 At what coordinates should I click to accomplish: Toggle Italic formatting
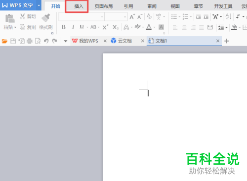(x=73, y=27)
